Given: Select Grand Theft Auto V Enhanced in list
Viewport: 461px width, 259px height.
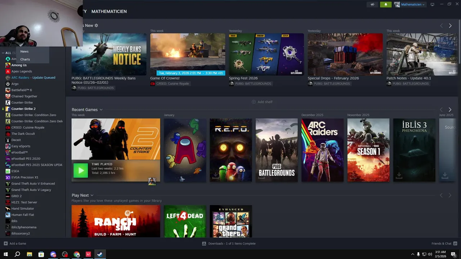Looking at the screenshot, I should click(33, 183).
